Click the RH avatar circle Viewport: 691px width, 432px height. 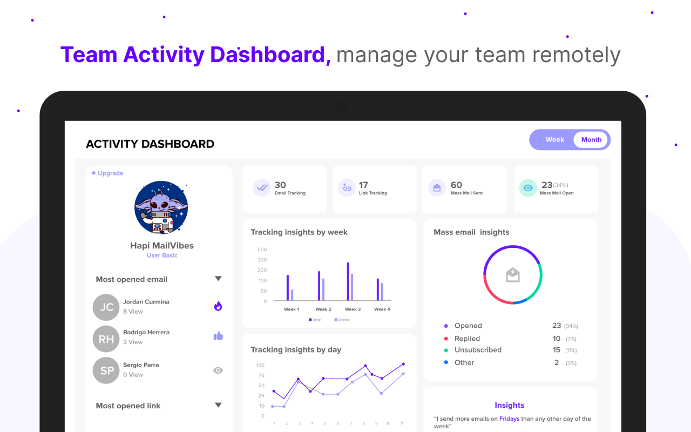click(106, 339)
